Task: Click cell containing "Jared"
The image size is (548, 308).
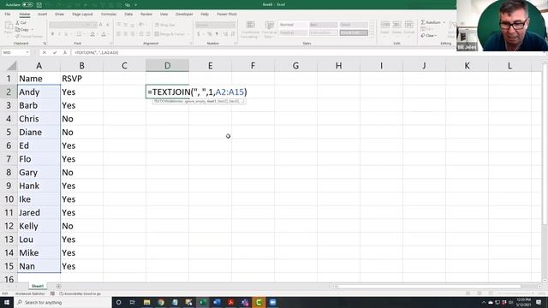Action: point(39,212)
